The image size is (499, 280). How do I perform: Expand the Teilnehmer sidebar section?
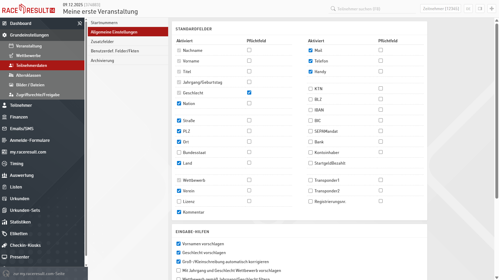(21, 105)
